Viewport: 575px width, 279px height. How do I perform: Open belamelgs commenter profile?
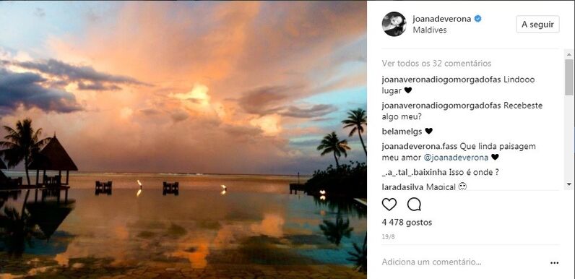[402, 131]
